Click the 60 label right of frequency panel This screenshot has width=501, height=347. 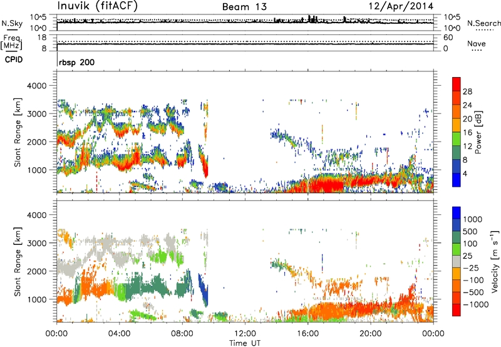coord(448,38)
